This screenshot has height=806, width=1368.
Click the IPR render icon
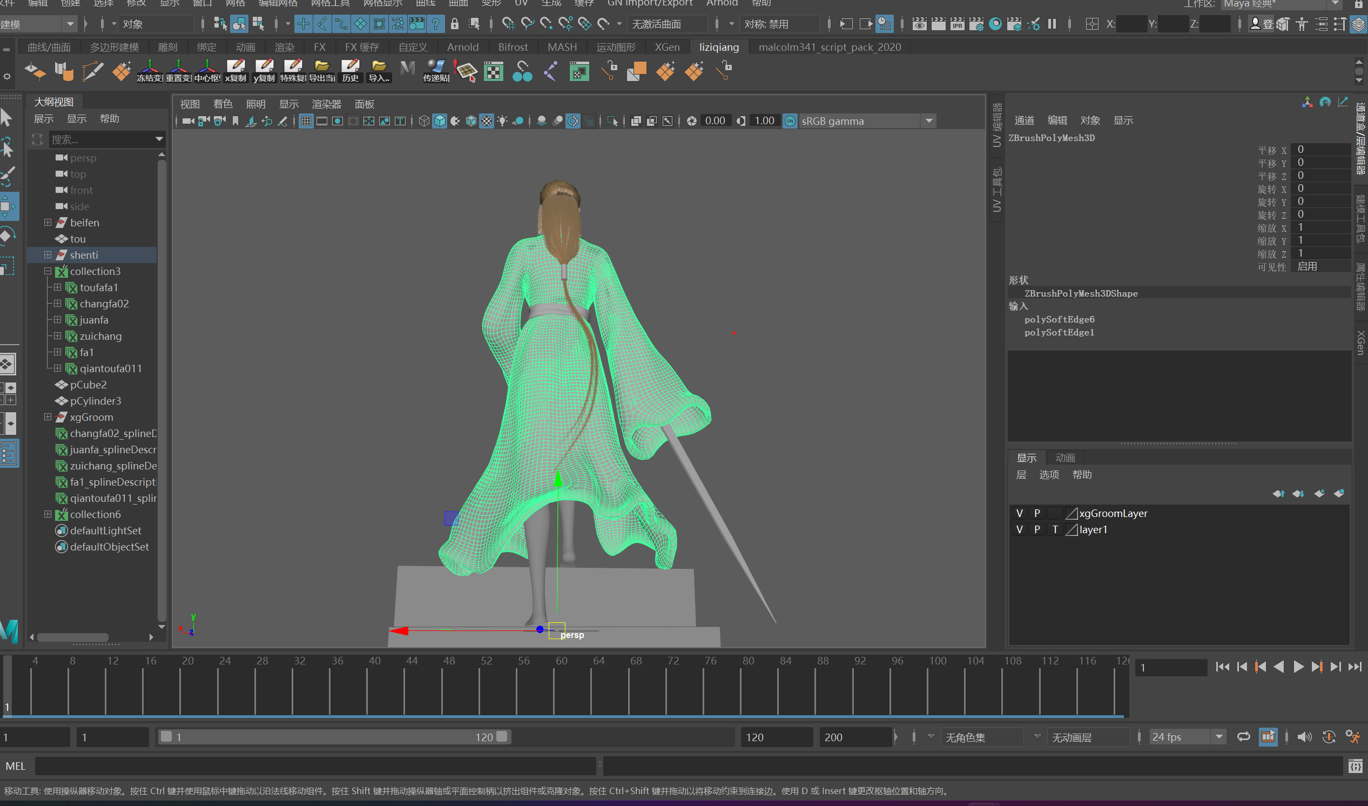(x=957, y=24)
